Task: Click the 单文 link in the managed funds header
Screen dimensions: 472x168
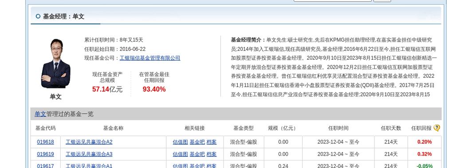Action: pyautogui.click(x=40, y=114)
